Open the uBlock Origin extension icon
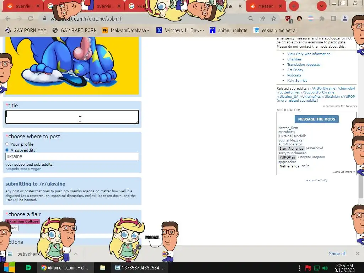This screenshot has width=364, height=273. pos(289,19)
